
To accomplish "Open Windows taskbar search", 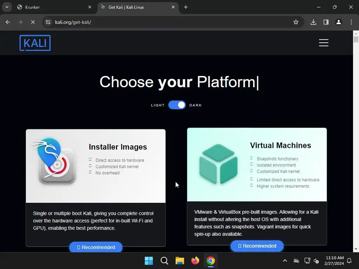I will 164,261.
